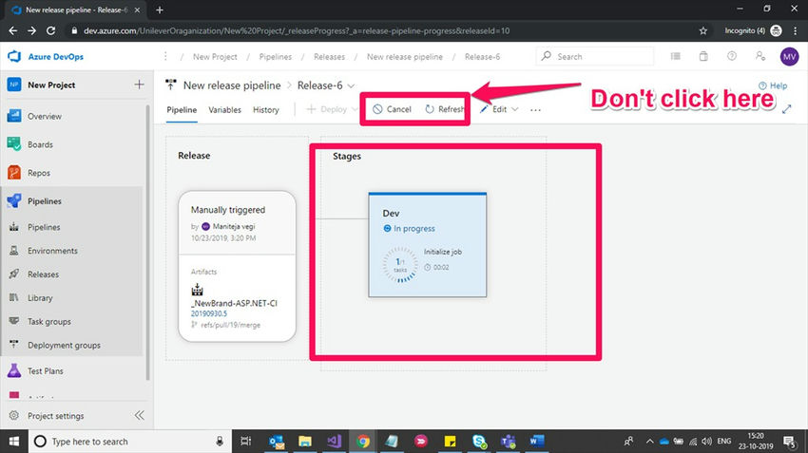Click the plus icon next to New Project
Viewport: 808px width, 453px height.
(139, 85)
